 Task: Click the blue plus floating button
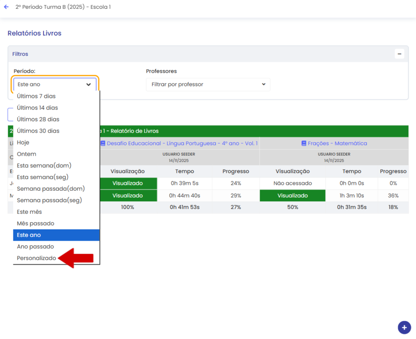pos(404,327)
